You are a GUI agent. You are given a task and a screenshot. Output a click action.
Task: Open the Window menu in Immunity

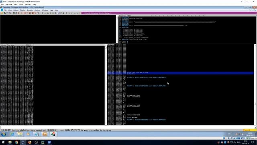pos(45,10)
